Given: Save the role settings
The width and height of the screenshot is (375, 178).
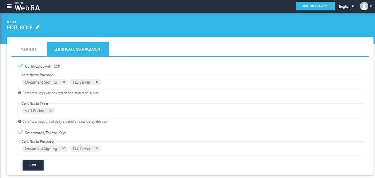Looking at the screenshot, I should 33,165.
